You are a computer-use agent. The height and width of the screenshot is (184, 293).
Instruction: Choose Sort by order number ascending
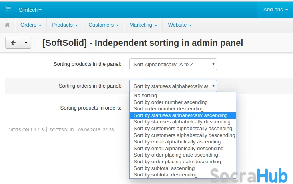coord(171,102)
